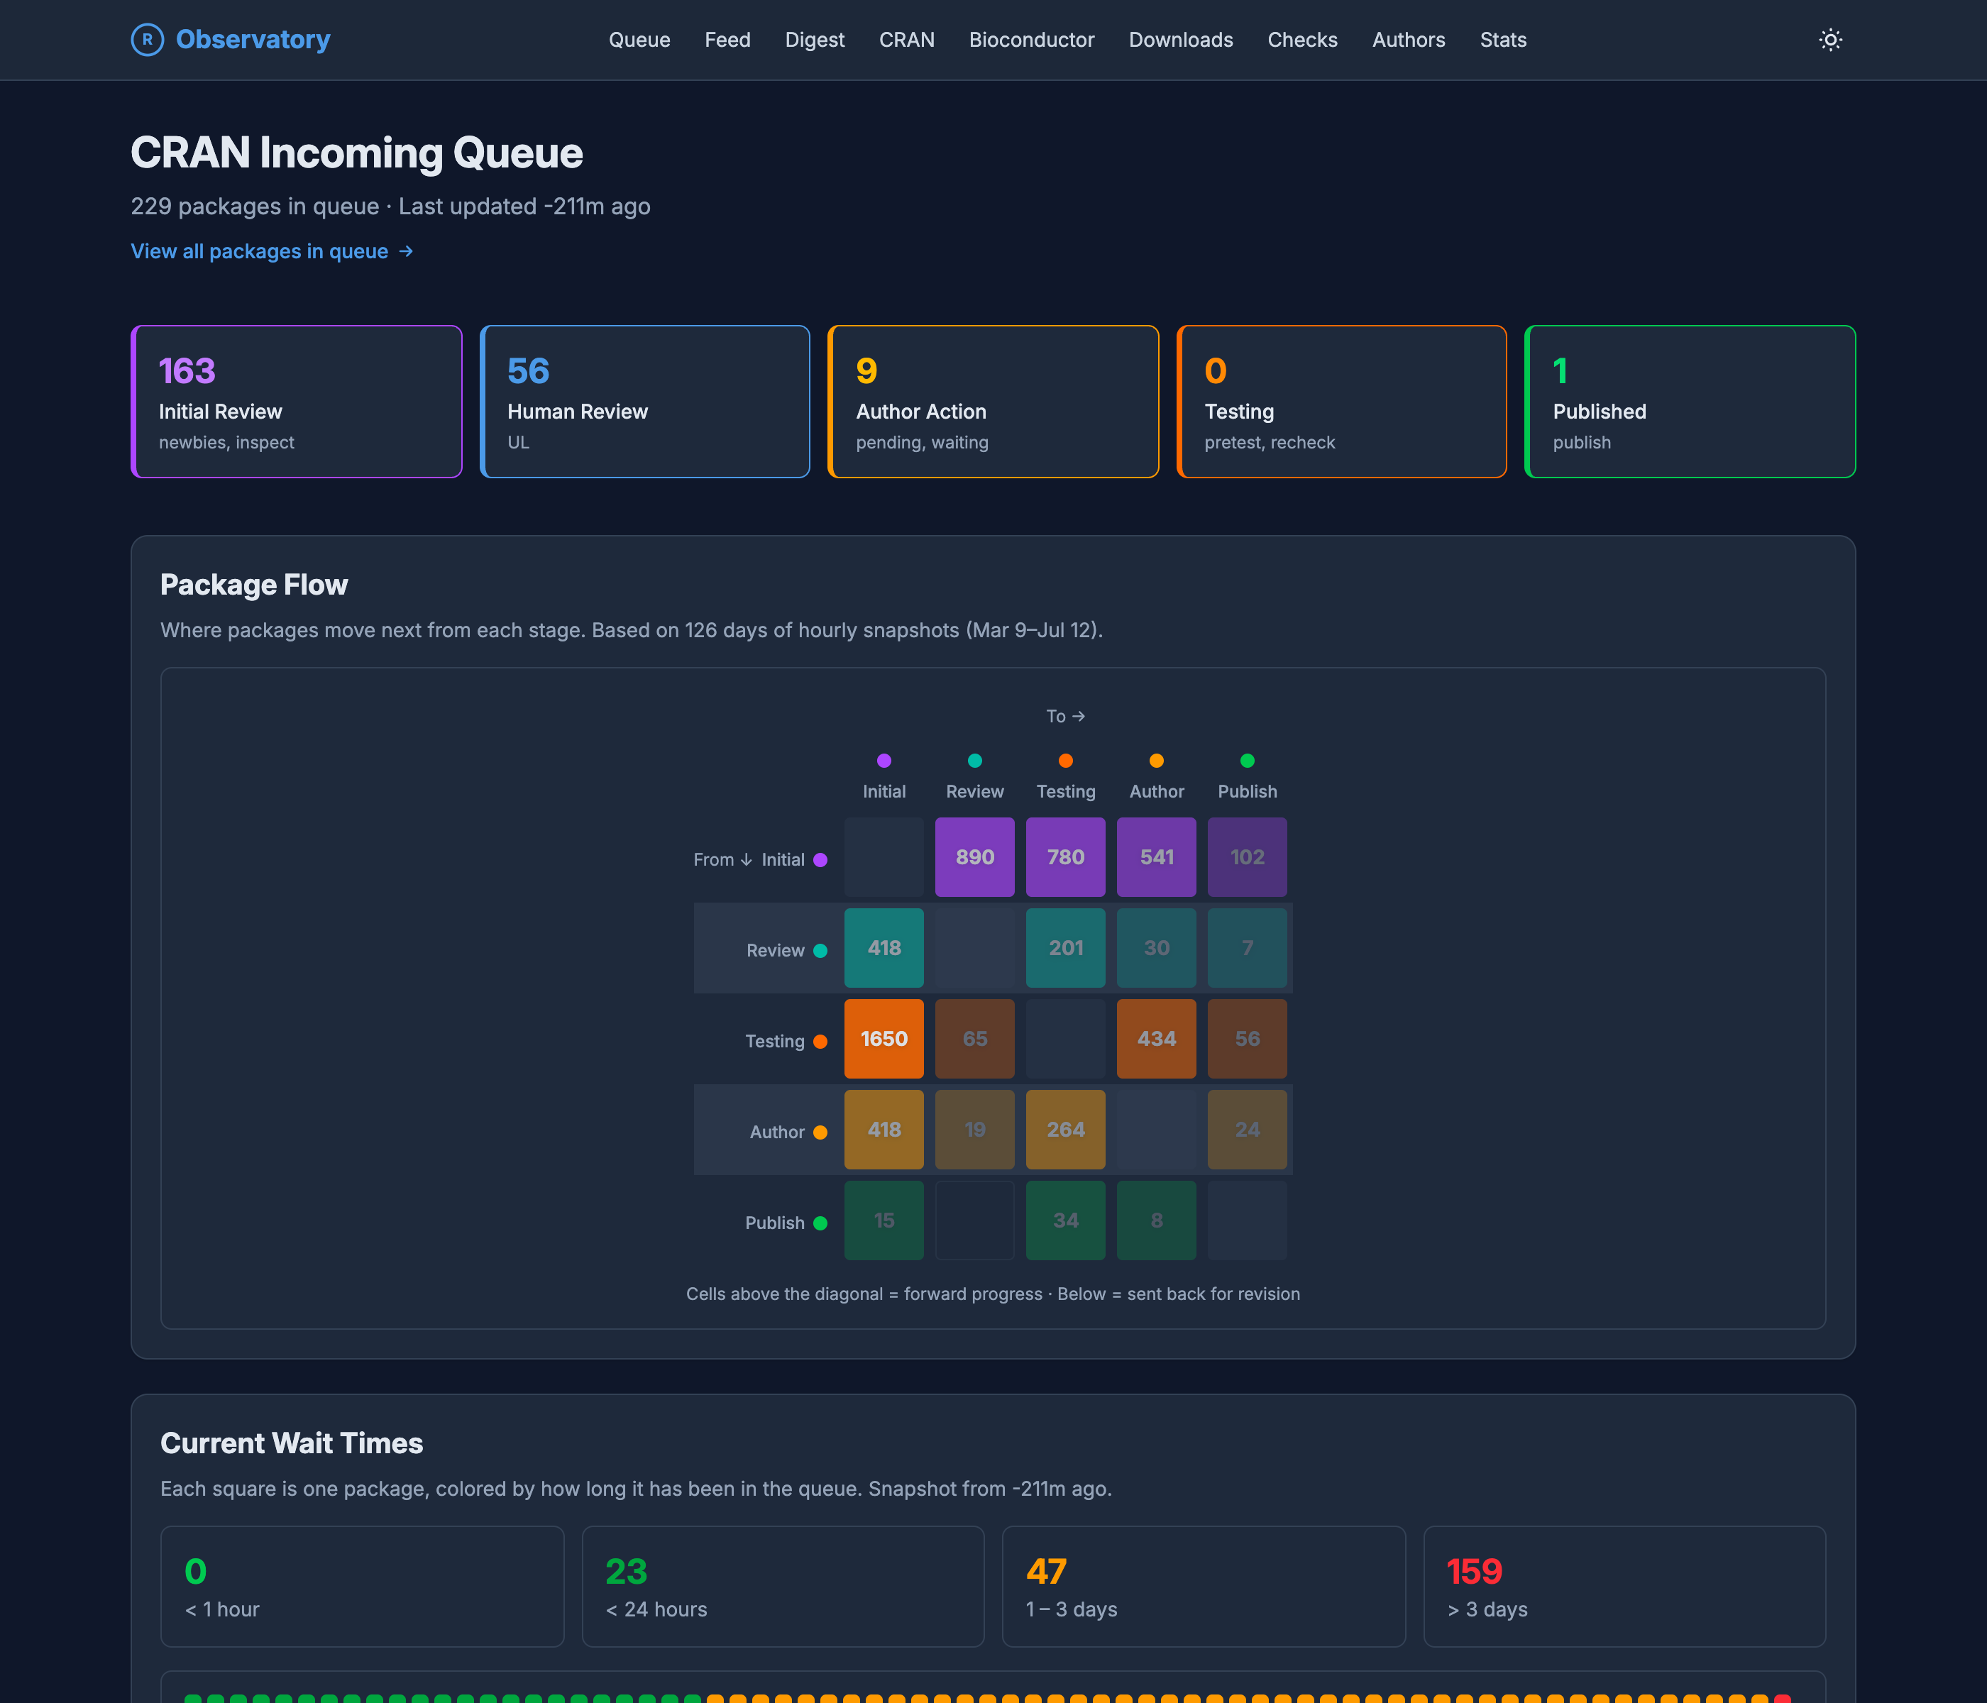
Task: Select the 9 Author Action card
Action: [993, 401]
